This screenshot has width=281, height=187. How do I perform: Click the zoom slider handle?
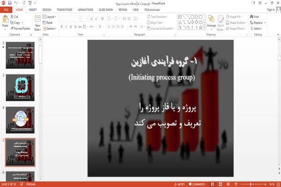tap(251, 184)
